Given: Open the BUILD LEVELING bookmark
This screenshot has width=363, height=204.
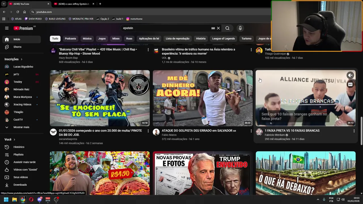Looking at the screenshot, I should coord(55,19).
